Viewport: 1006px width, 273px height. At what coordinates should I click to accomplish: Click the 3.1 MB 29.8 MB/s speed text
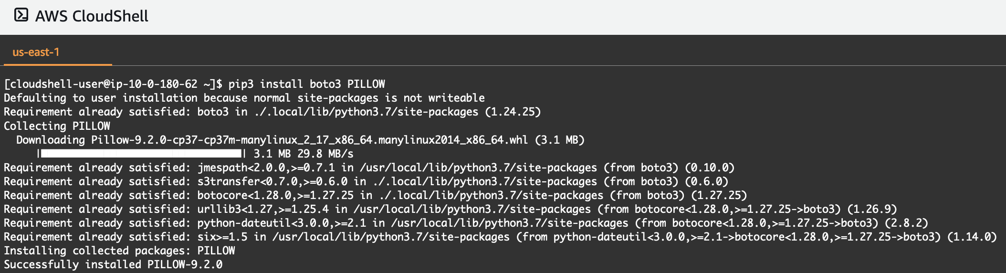click(x=304, y=154)
